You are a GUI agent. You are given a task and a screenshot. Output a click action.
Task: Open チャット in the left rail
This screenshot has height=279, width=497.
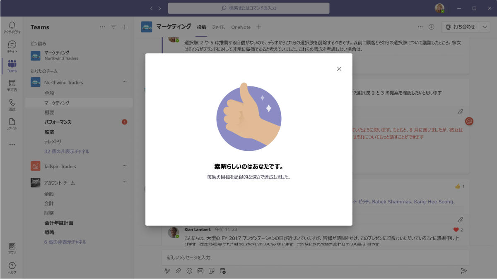coord(12,47)
